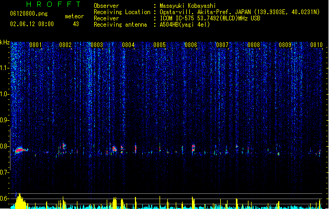Click the kHz axis unit label

tap(5, 42)
